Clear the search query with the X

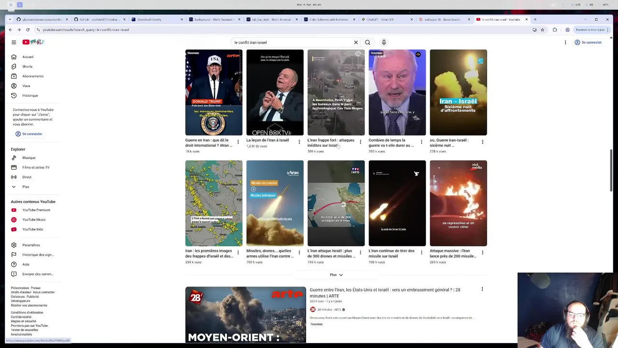[x=356, y=43]
